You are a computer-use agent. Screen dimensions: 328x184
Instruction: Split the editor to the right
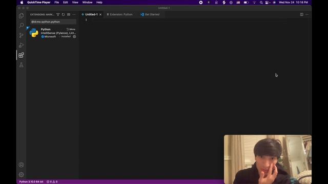(x=302, y=14)
